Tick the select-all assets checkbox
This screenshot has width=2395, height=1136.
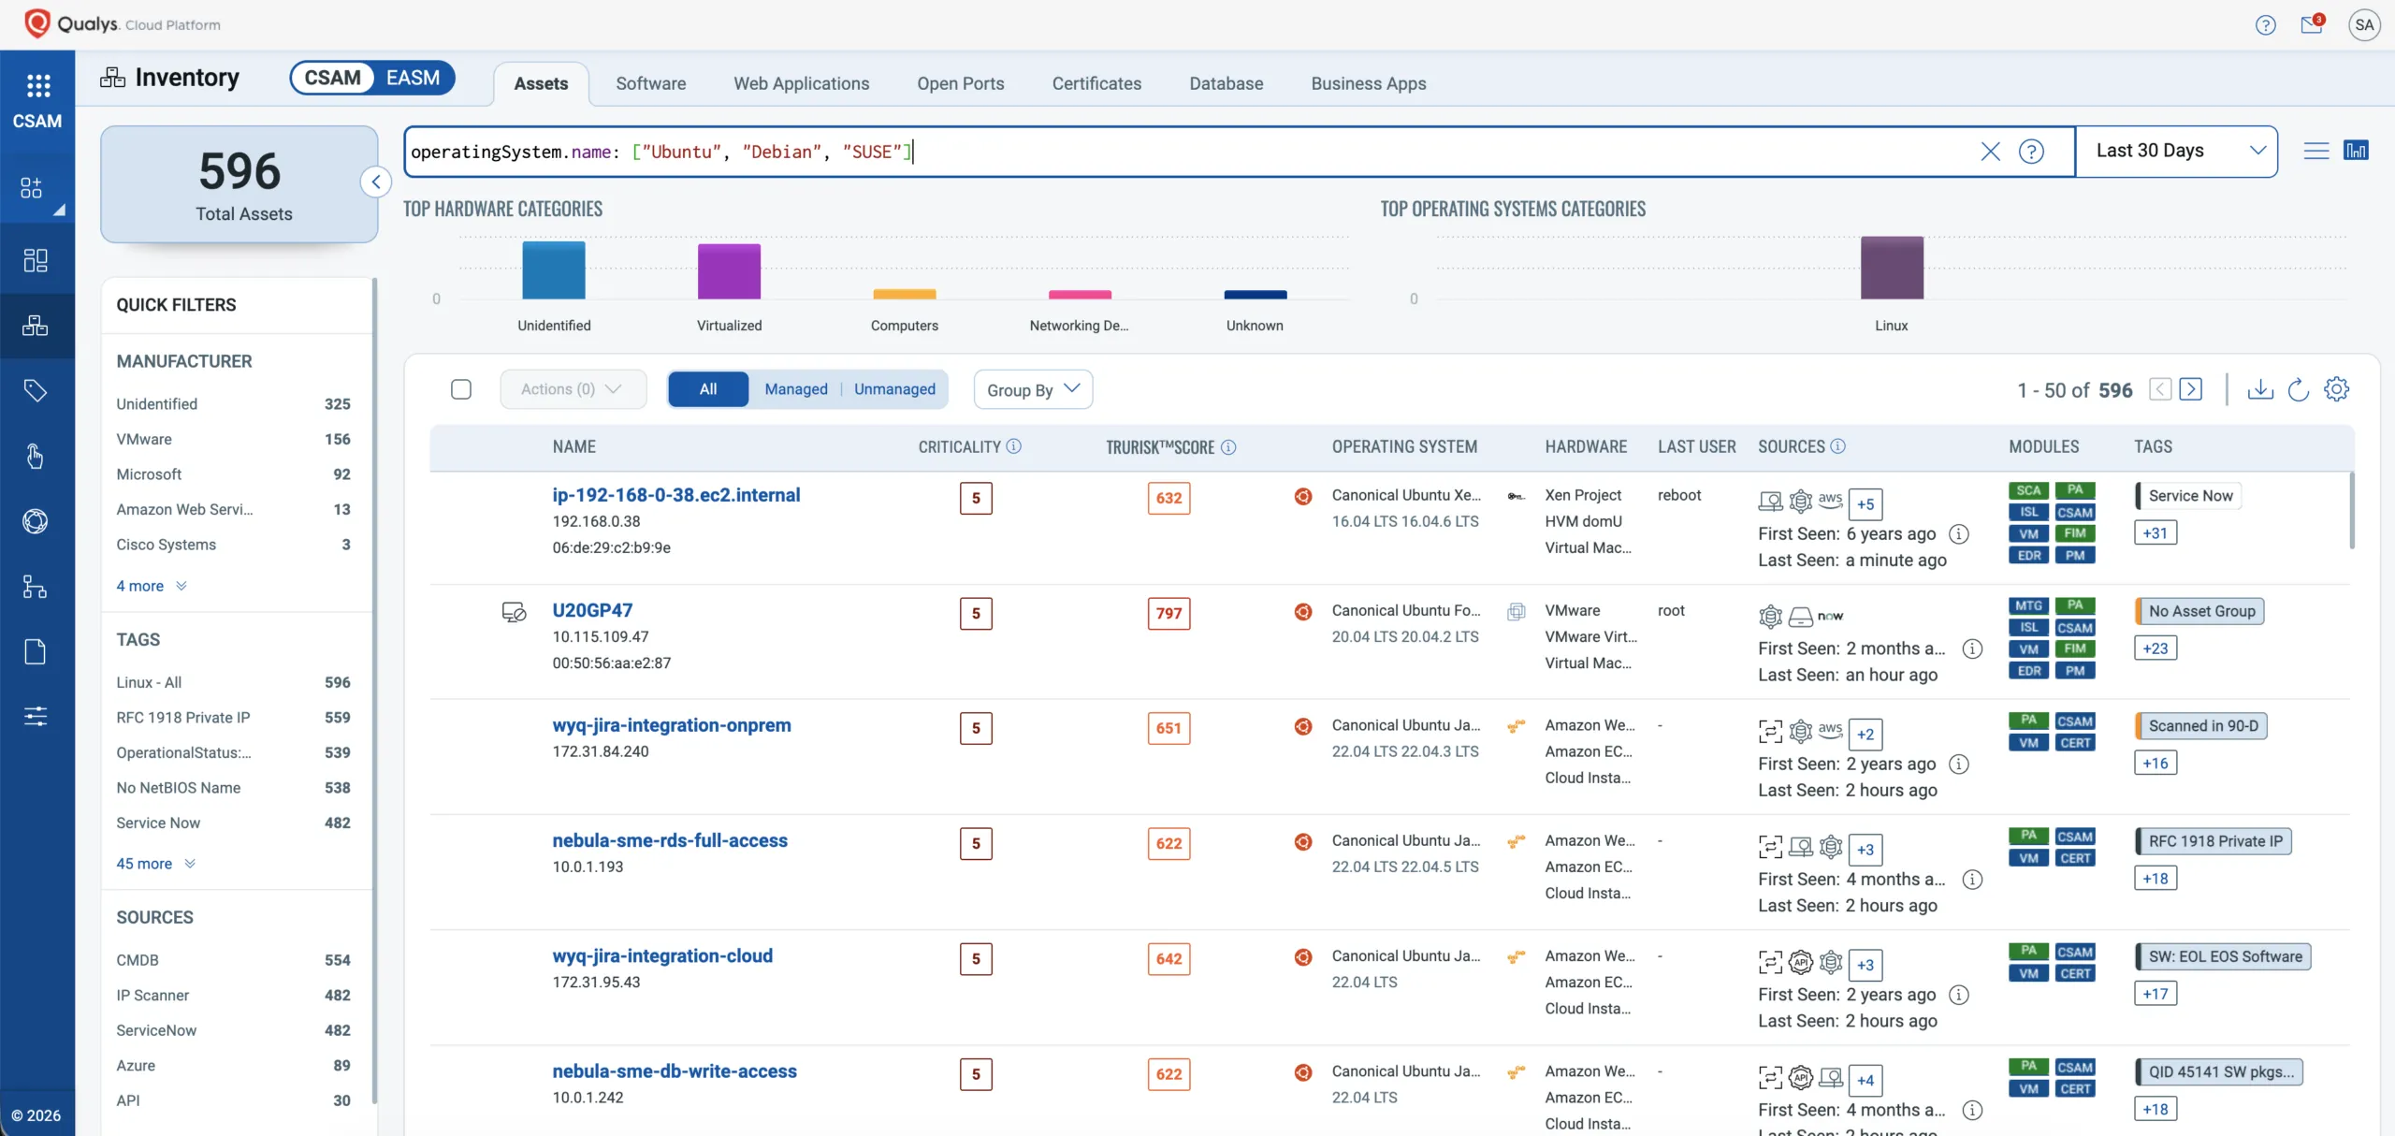click(x=461, y=389)
